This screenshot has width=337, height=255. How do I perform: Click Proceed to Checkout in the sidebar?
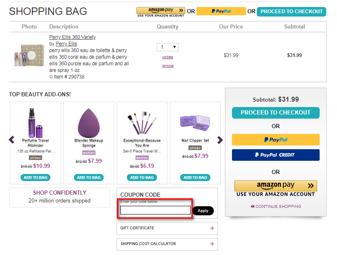click(275, 112)
